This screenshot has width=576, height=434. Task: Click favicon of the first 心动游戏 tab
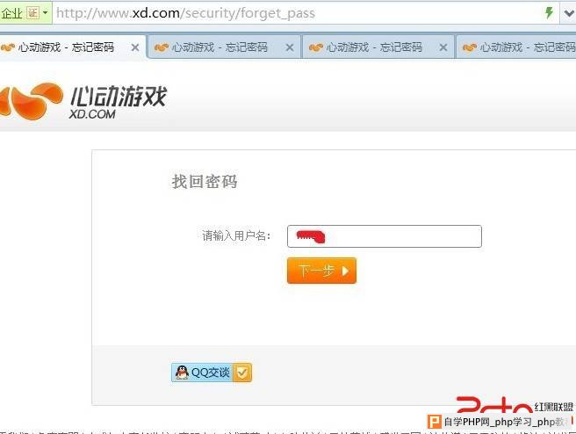8,47
